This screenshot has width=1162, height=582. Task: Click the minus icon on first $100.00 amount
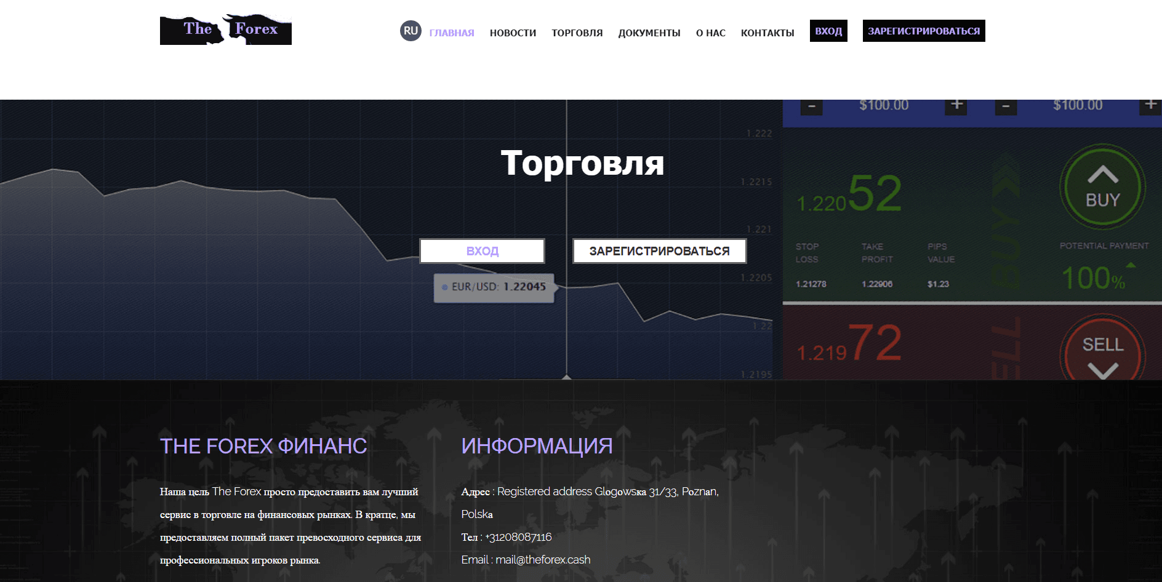pos(811,105)
